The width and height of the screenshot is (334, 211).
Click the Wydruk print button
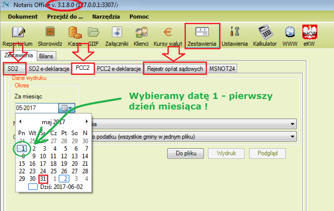226,153
